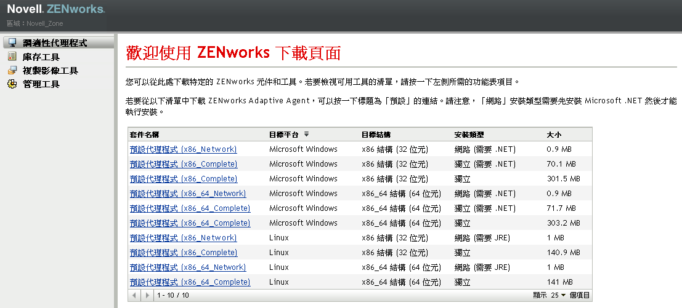Click the 個項目 label at table footer
Screen dimensions: 682x308
pyautogui.click(x=579, y=295)
